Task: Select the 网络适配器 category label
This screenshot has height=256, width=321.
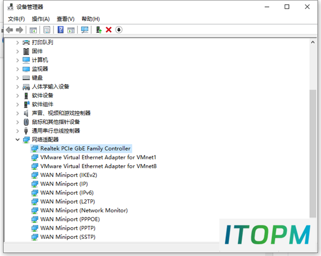Action: tap(45, 139)
